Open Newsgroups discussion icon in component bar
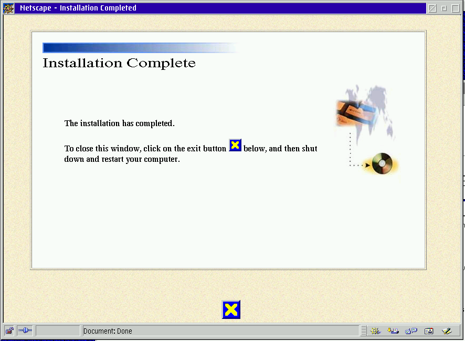This screenshot has width=465, height=341. pos(411,330)
